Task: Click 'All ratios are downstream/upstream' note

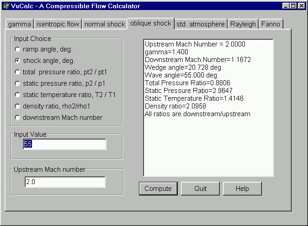Action: click(x=197, y=114)
